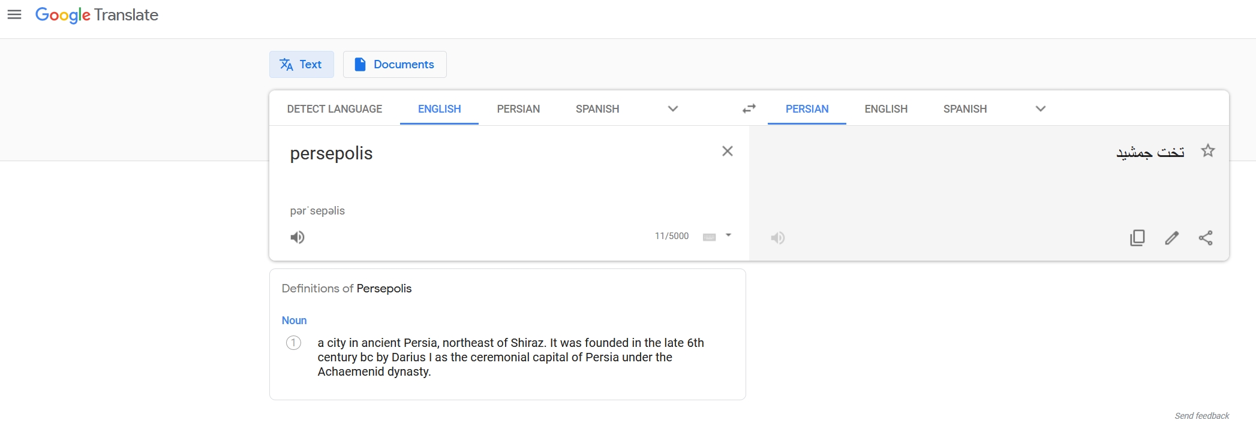Viewport: 1256px width, 429px height.
Task: Select English as source language
Action: click(x=439, y=109)
